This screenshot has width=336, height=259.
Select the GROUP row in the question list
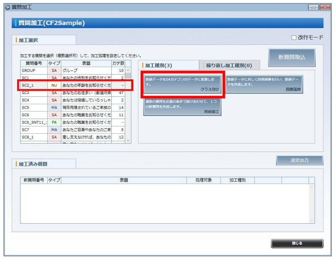[x=67, y=71]
